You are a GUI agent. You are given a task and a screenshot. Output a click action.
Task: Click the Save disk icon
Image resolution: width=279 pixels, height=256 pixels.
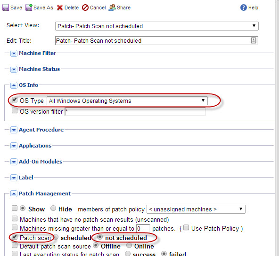(x=6, y=8)
